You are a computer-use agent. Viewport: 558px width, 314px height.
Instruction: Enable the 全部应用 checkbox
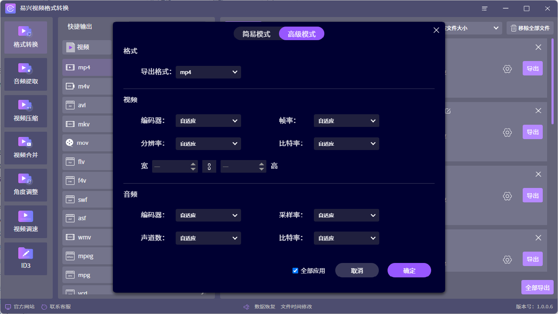[x=295, y=270]
